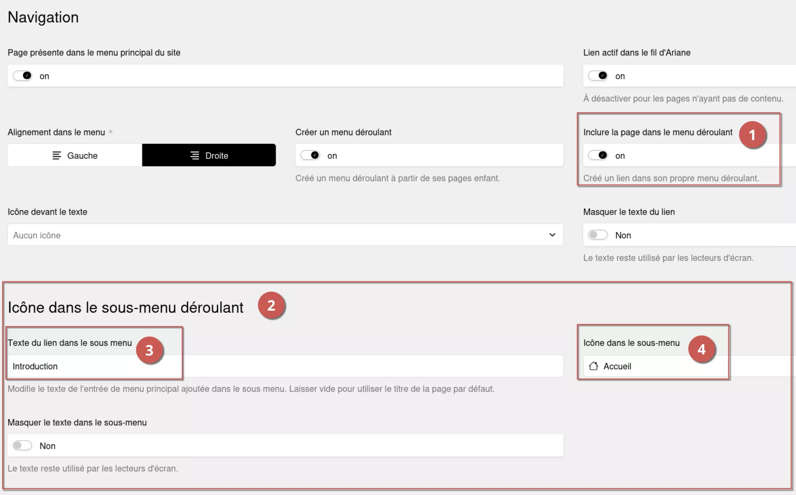
Task: Click left-align icon beside Gauche
Action: click(x=57, y=155)
